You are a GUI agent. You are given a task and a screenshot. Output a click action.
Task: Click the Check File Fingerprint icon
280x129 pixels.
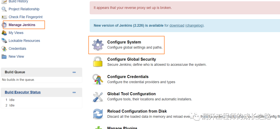[x=4, y=17]
